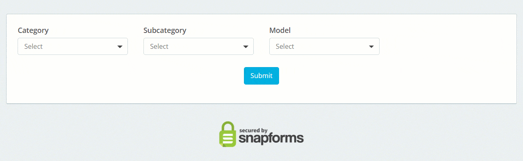Viewport: 523px width, 161px height.
Task: Open the Model select box
Action: pyautogui.click(x=324, y=46)
